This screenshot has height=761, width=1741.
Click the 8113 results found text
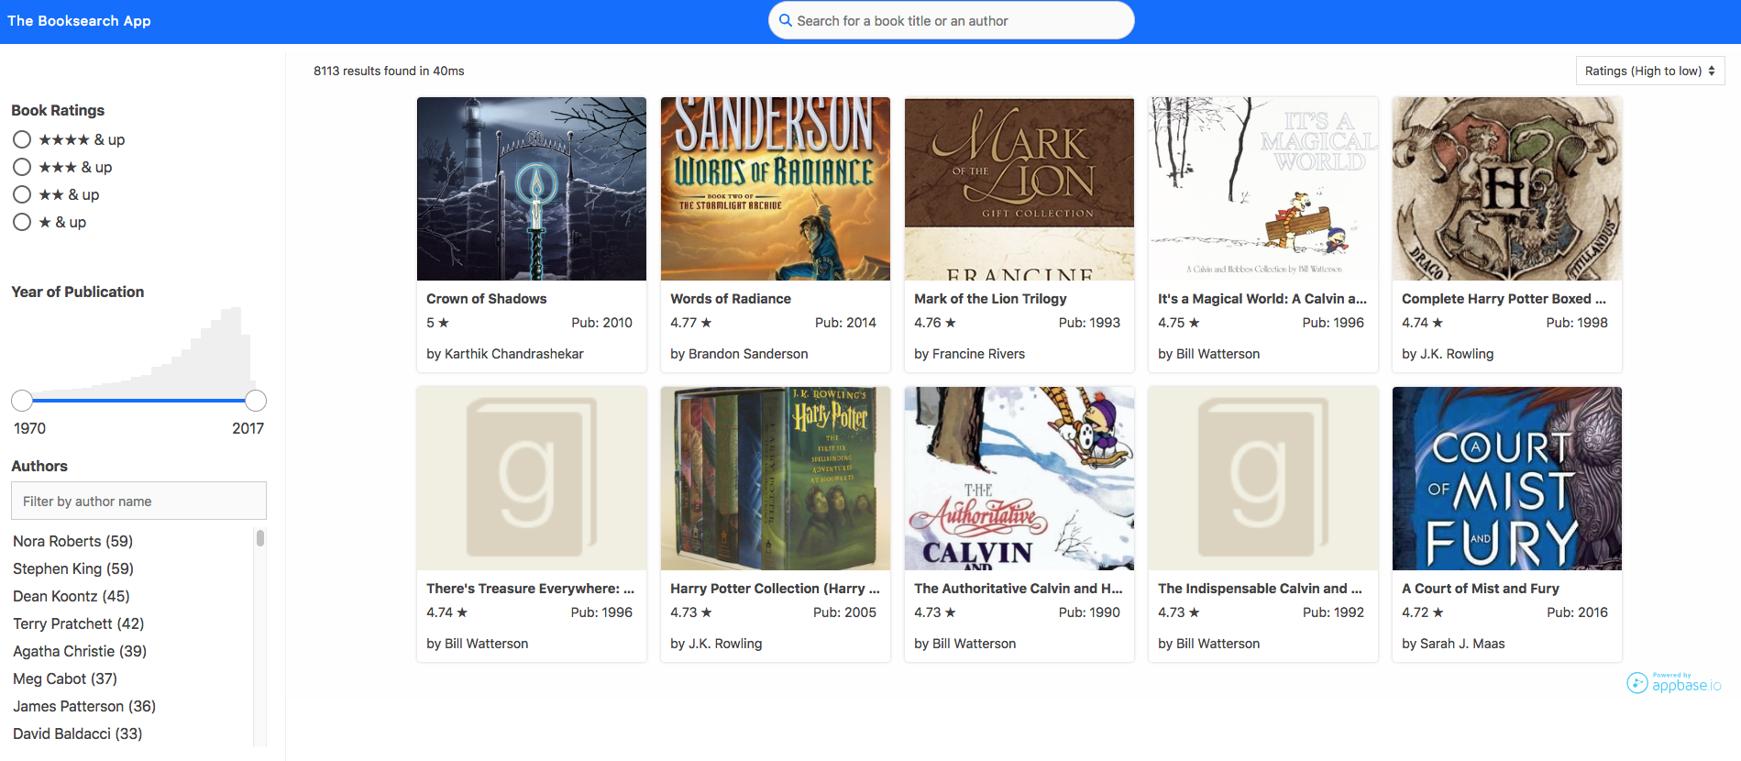coord(389,71)
